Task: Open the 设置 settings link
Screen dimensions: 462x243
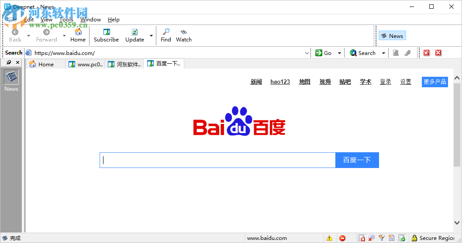Action: click(405, 82)
